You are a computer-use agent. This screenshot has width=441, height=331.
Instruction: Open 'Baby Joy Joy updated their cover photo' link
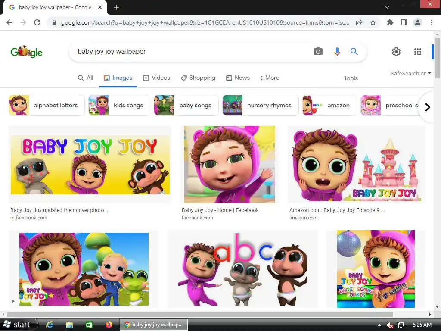point(60,210)
